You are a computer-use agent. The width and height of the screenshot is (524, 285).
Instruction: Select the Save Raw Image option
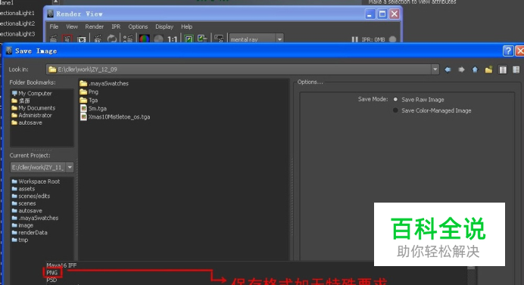click(x=395, y=100)
